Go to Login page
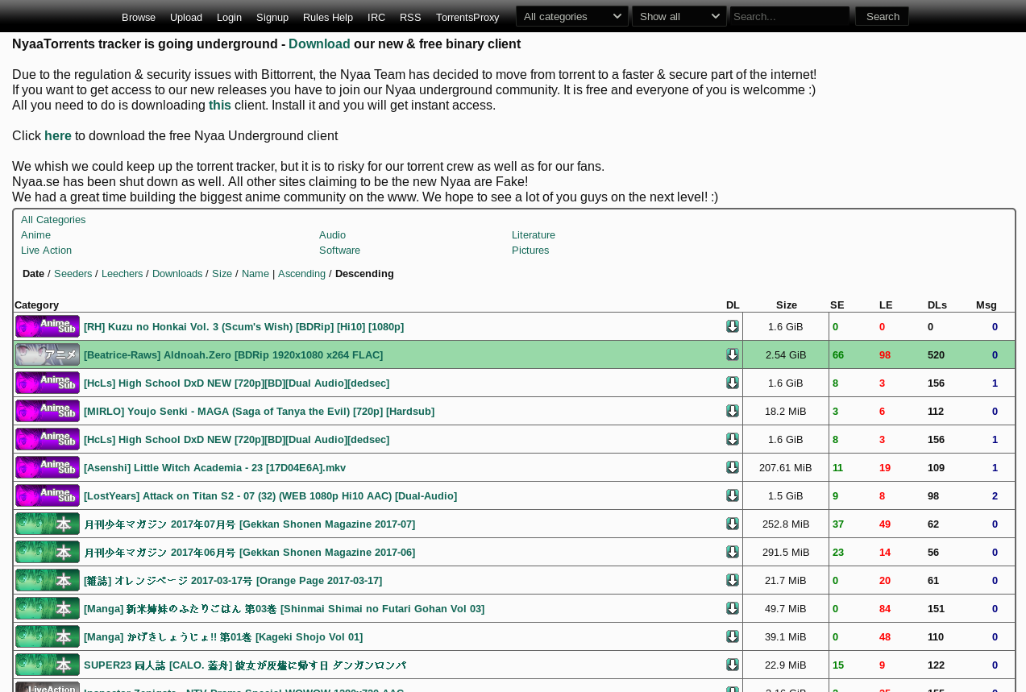 point(229,17)
